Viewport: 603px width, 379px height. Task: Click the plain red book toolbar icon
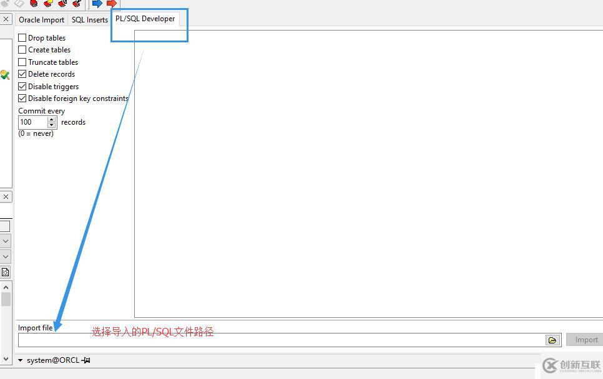pos(34,4)
